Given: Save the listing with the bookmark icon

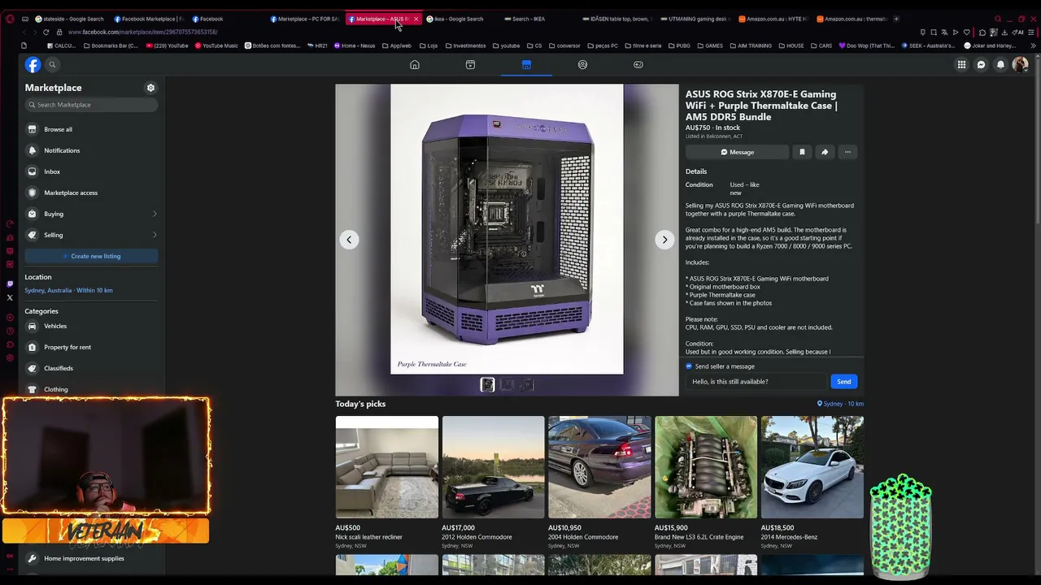Looking at the screenshot, I should (x=802, y=152).
